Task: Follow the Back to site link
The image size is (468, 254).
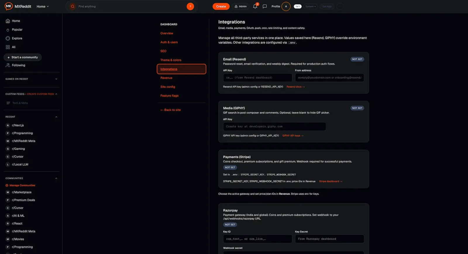Action: click(171, 110)
